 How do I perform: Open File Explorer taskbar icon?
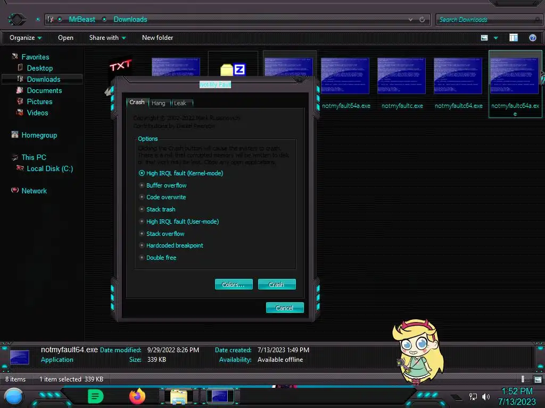click(179, 396)
